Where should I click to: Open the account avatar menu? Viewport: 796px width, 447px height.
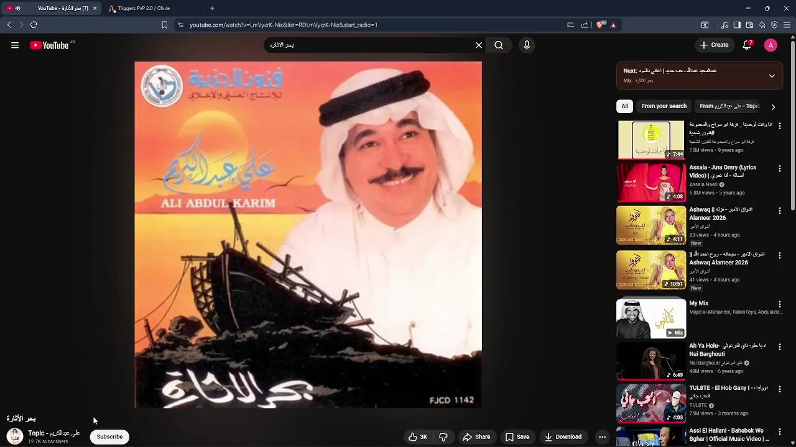coord(771,45)
